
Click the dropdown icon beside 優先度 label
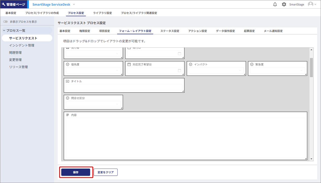(68, 64)
